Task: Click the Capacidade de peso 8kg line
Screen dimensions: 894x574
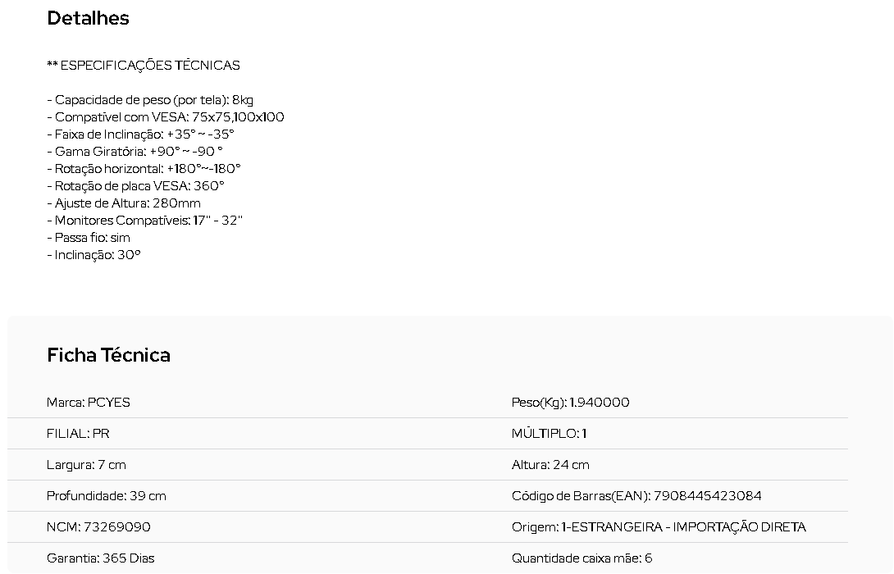Action: coord(150,100)
